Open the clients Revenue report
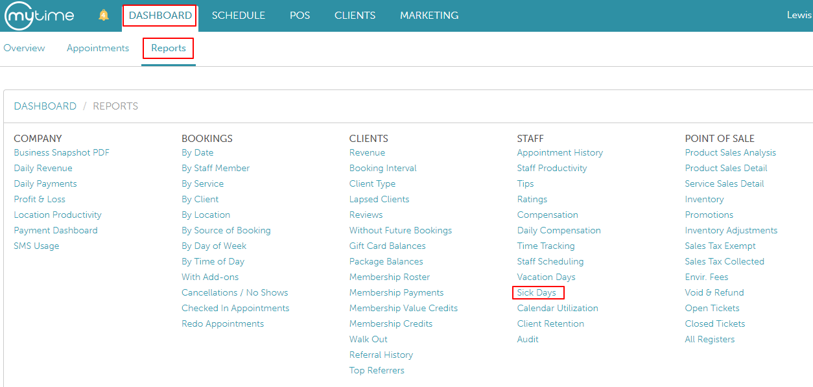The height and width of the screenshot is (387, 813). (x=367, y=153)
